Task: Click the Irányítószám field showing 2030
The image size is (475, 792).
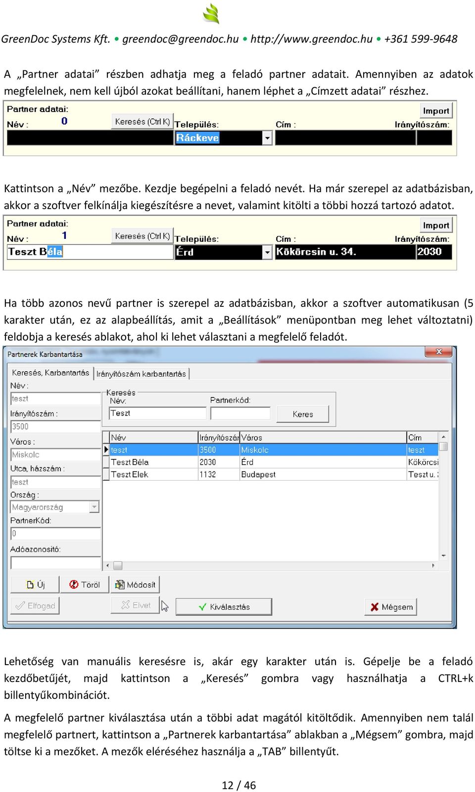Action: (x=434, y=252)
